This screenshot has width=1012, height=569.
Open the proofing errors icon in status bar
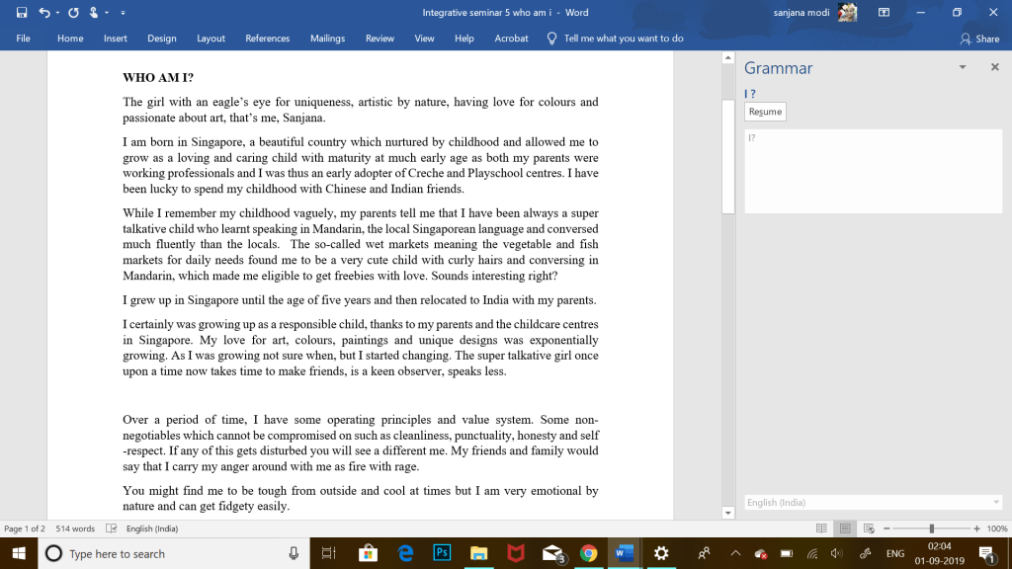(112, 528)
